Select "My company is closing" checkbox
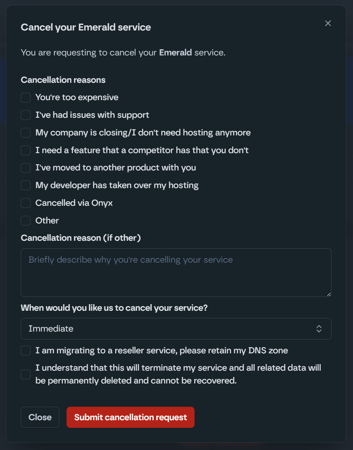353x450 pixels. [x=26, y=133]
